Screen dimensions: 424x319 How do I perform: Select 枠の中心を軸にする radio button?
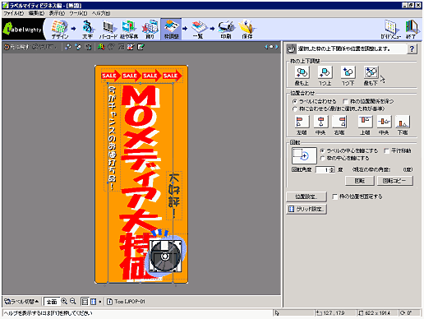(x=323, y=159)
